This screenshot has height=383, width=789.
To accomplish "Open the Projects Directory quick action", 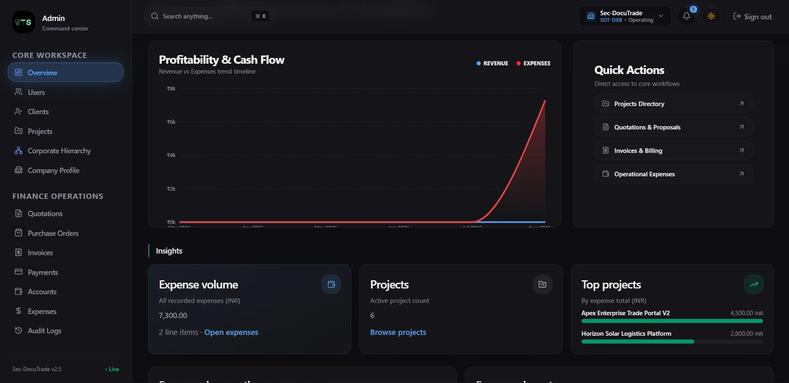I will point(673,104).
